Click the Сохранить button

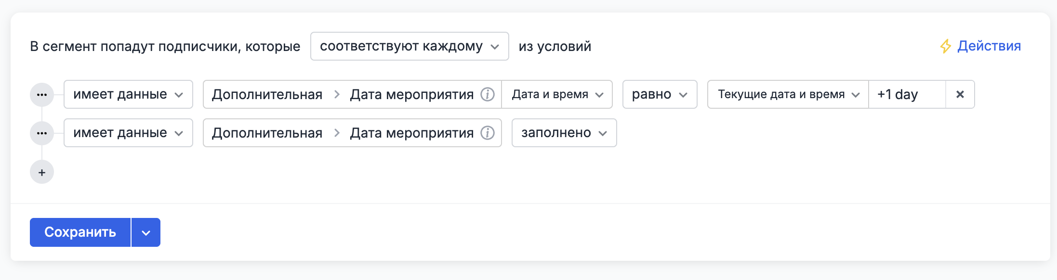click(80, 232)
